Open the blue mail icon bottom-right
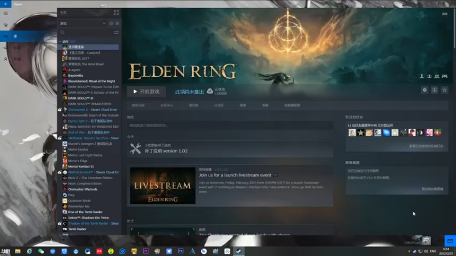This screenshot has height=256, width=456. 450,241
